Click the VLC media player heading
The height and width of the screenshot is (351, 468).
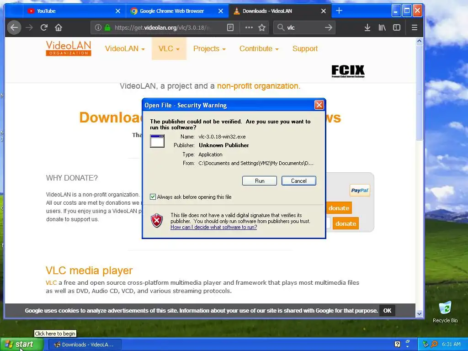coord(89,271)
